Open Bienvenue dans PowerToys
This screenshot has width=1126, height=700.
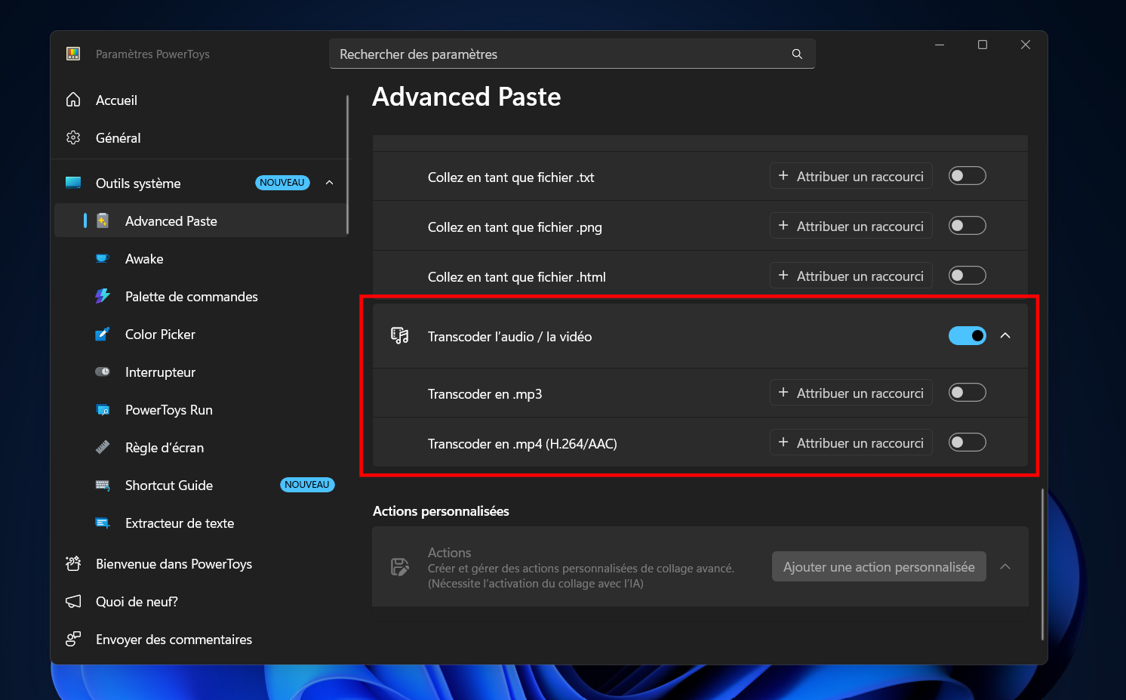[x=200, y=563]
